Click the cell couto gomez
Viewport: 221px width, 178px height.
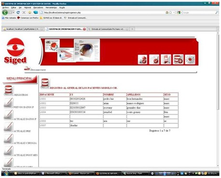[x=145, y=112]
